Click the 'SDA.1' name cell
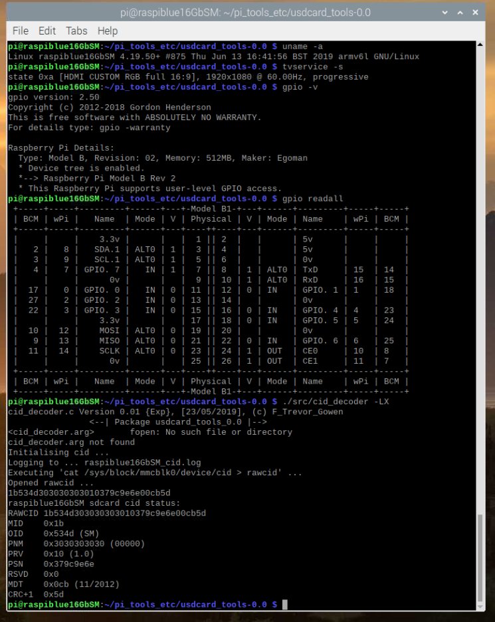 coord(107,250)
